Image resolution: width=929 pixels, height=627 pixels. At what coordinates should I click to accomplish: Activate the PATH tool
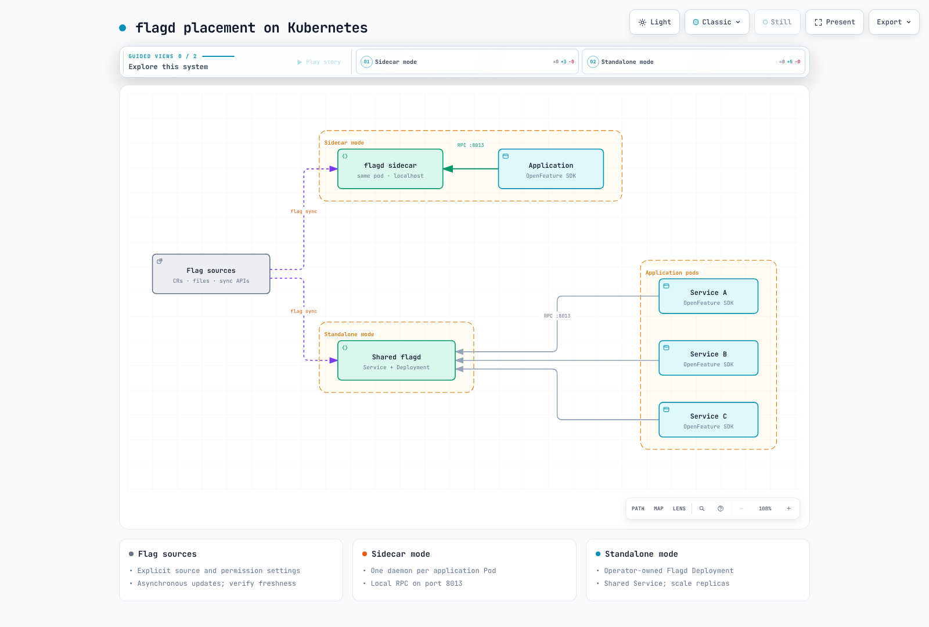(x=638, y=509)
